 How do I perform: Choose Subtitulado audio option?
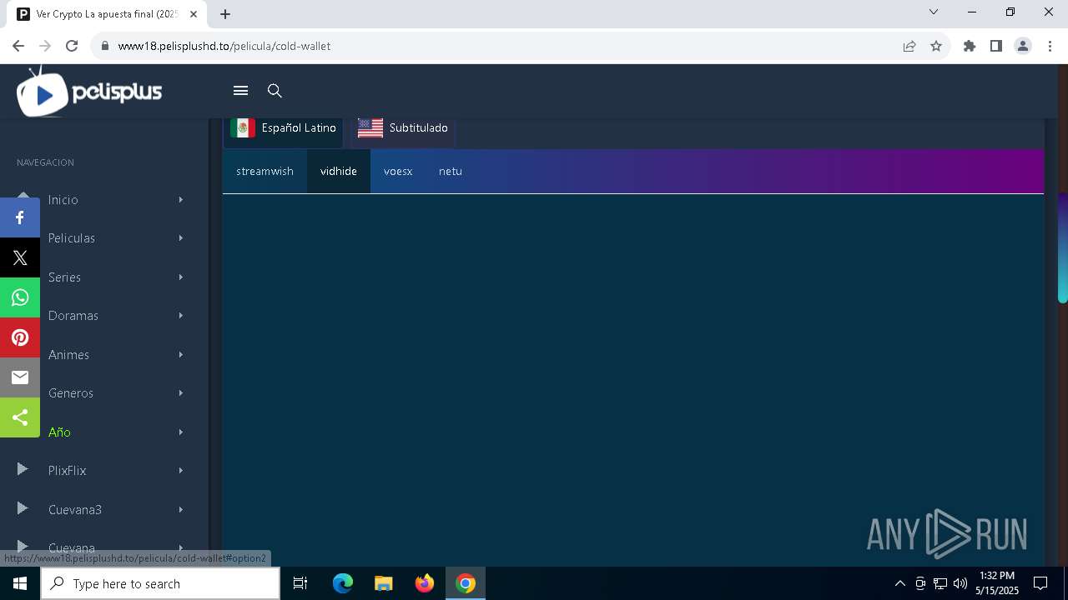coord(403,128)
